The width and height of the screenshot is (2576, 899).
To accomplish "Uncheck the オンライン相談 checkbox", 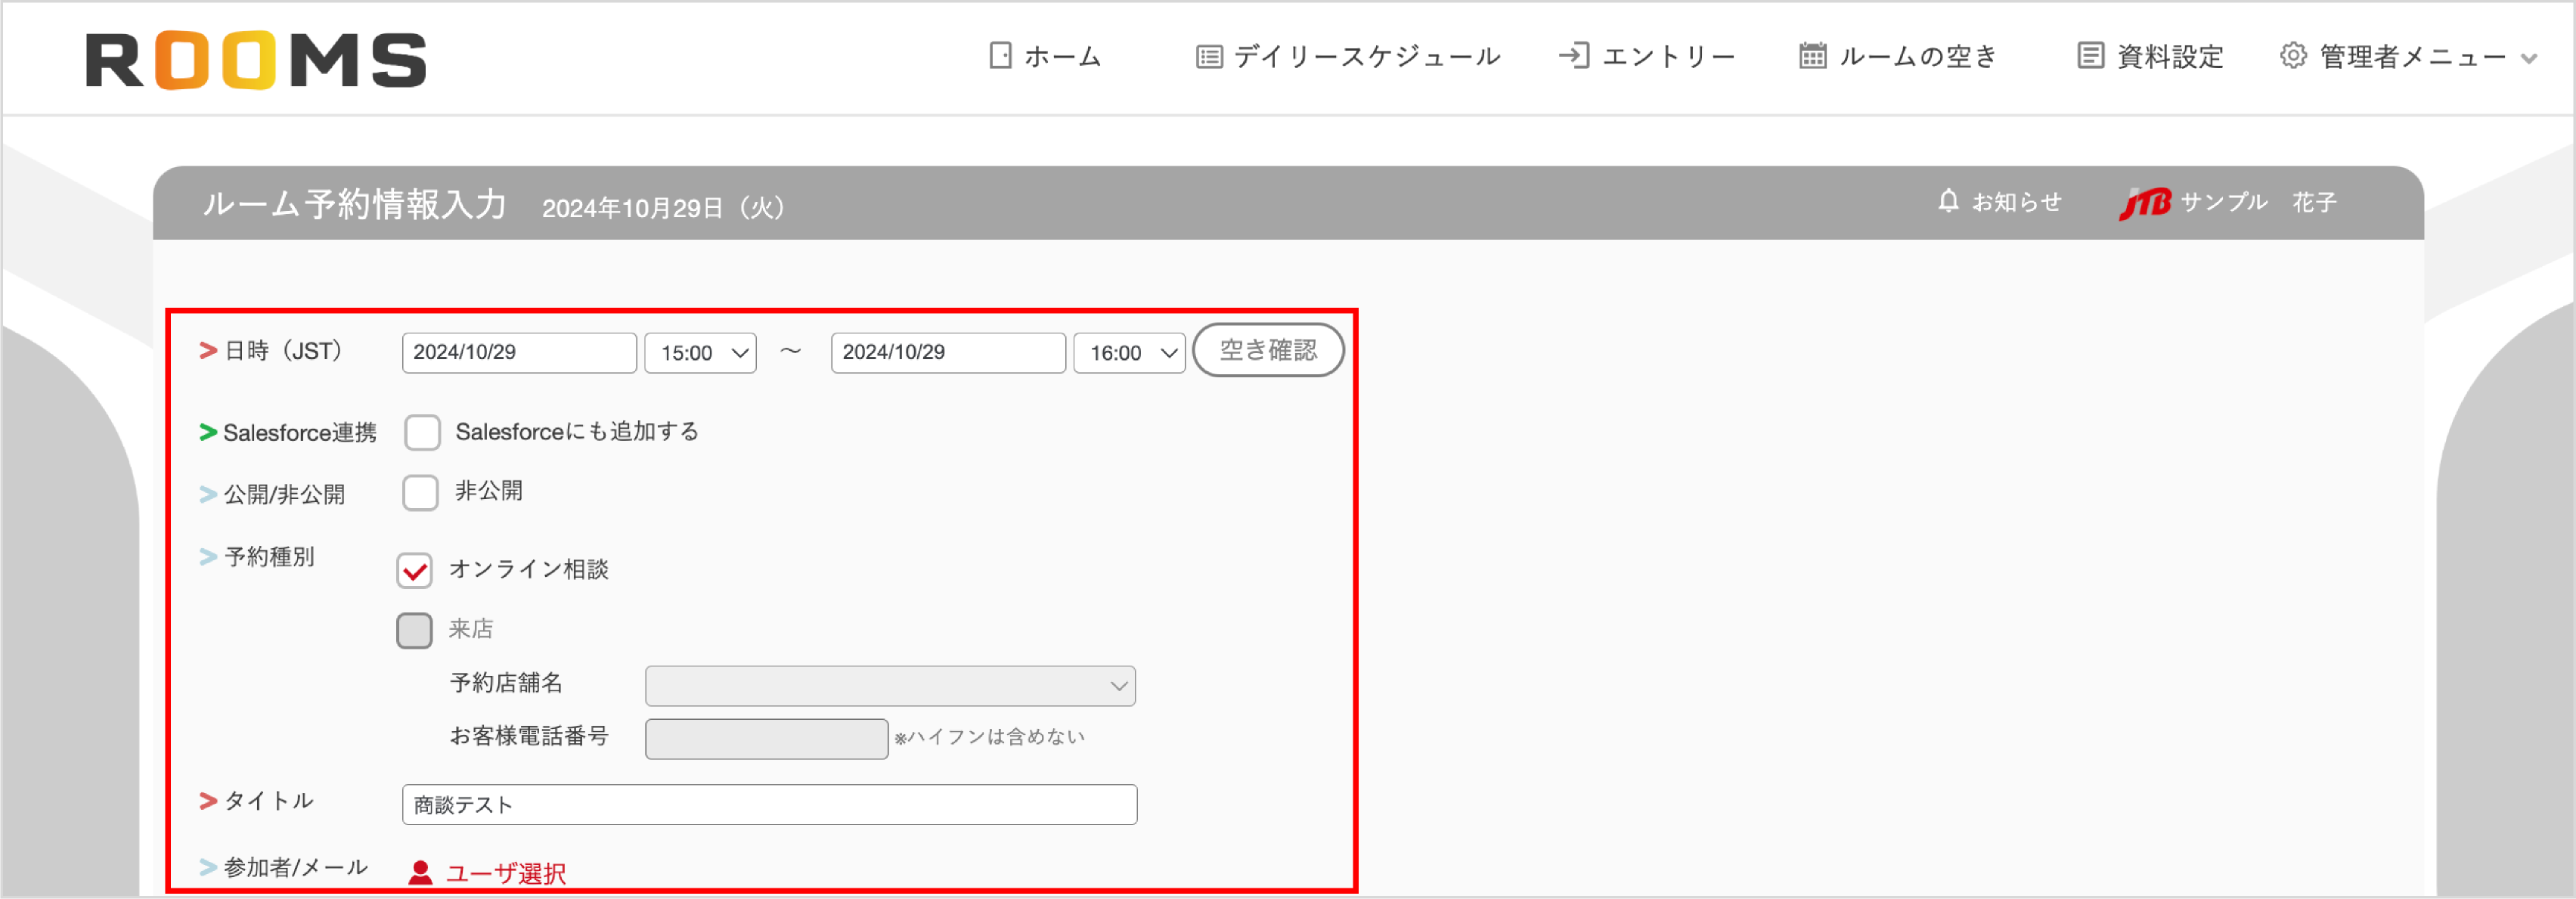I will click(414, 570).
